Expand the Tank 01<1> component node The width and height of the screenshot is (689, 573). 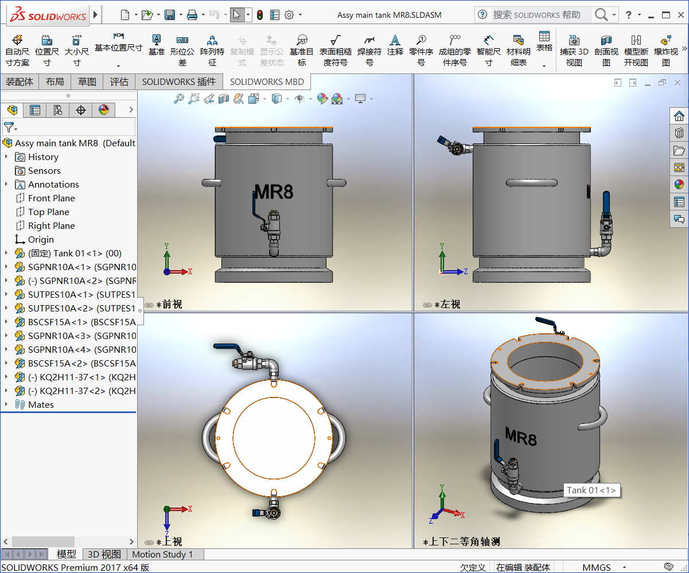tap(6, 253)
